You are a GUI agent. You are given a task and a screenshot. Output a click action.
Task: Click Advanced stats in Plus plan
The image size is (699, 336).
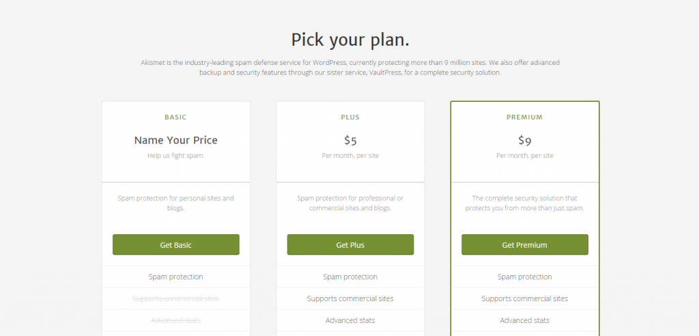[350, 320]
